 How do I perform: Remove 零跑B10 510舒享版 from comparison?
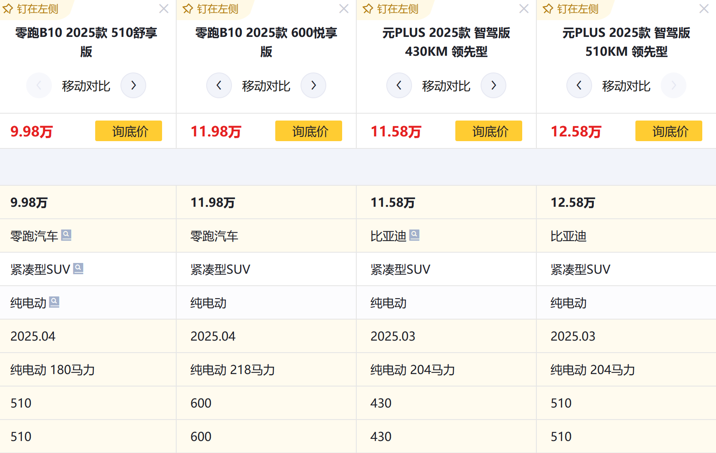click(164, 9)
